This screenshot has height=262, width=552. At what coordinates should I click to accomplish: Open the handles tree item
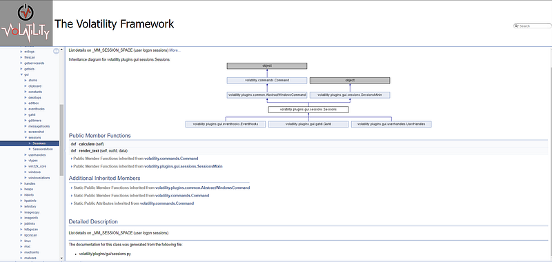coord(29,183)
